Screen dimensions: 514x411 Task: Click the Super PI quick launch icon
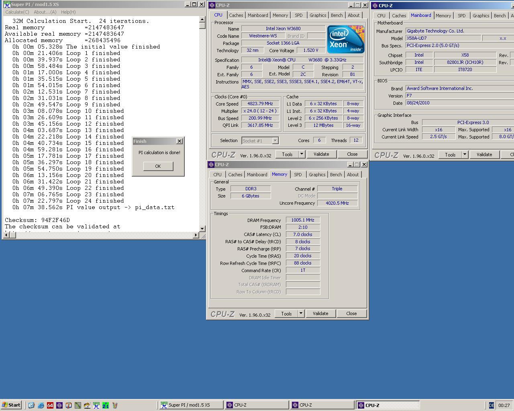96,405
